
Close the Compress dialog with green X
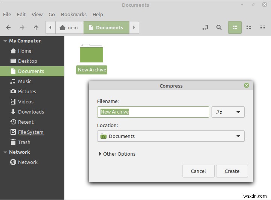[247, 85]
